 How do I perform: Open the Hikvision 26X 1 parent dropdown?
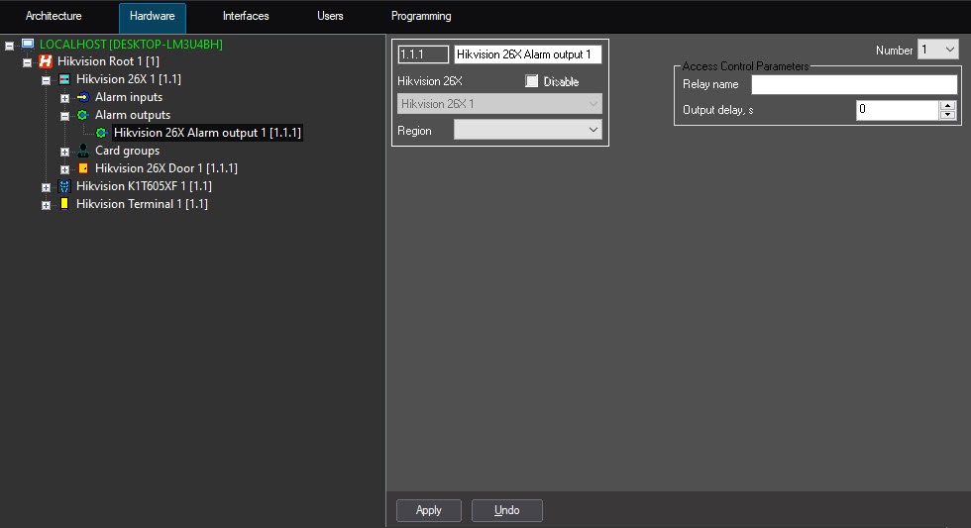(x=499, y=103)
